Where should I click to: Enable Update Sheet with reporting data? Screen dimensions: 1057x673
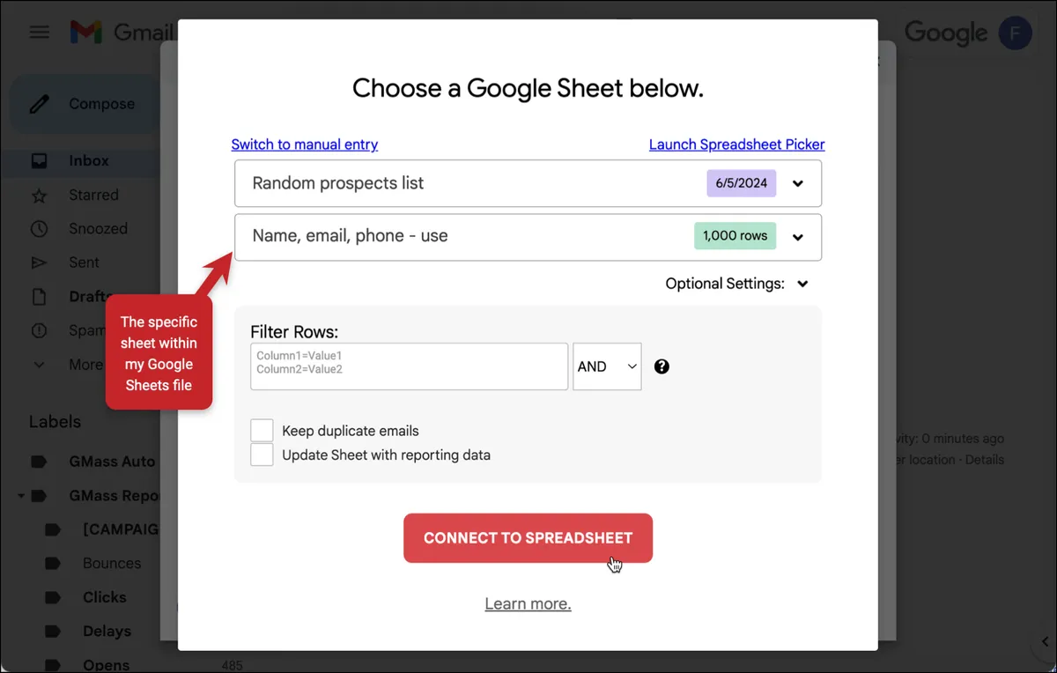point(262,455)
